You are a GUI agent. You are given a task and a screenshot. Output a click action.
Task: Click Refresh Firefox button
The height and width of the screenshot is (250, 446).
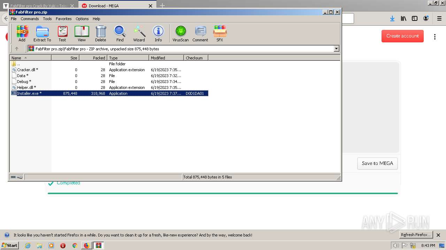415,235
